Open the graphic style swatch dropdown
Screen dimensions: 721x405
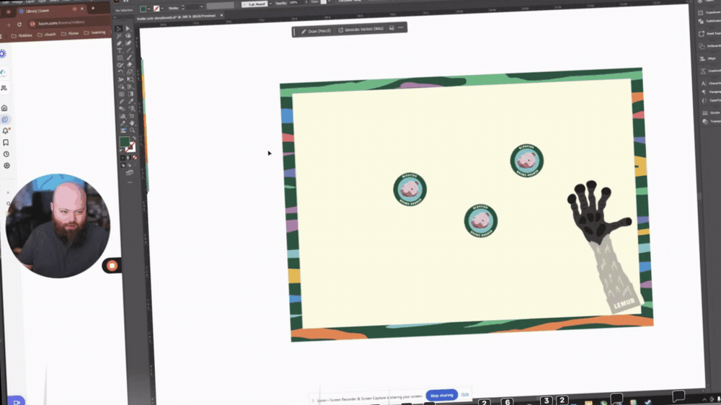329,1
